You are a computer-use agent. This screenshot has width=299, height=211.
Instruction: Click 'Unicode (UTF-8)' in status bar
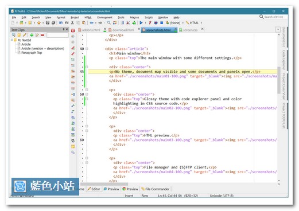(x=222, y=196)
